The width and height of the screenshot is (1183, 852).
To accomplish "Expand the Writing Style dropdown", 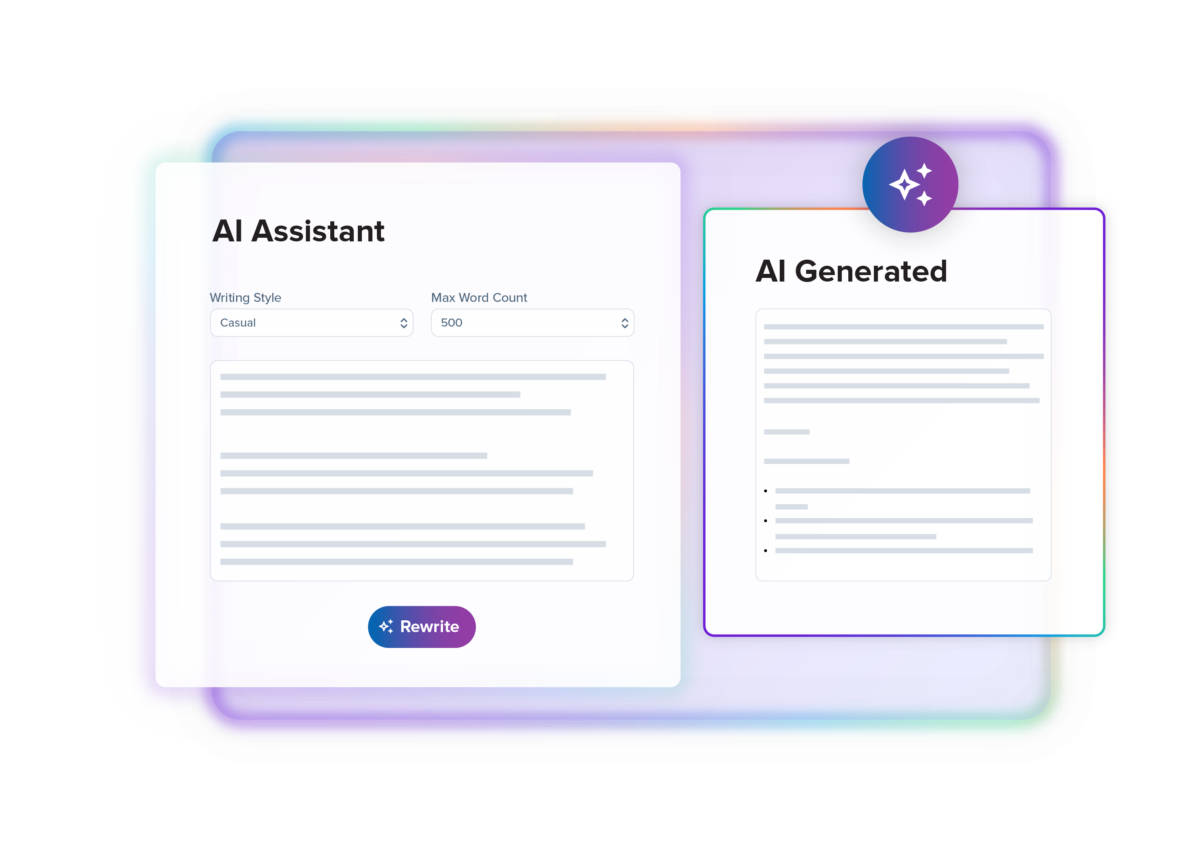I will point(310,321).
